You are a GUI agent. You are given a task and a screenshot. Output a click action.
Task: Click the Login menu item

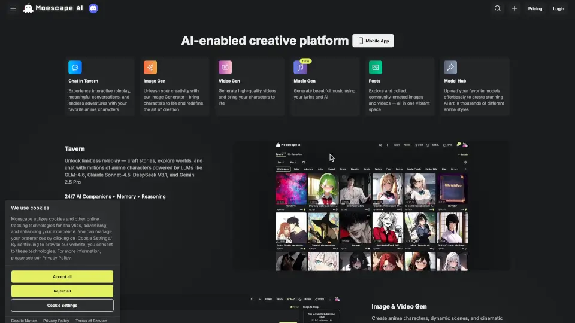558,9
